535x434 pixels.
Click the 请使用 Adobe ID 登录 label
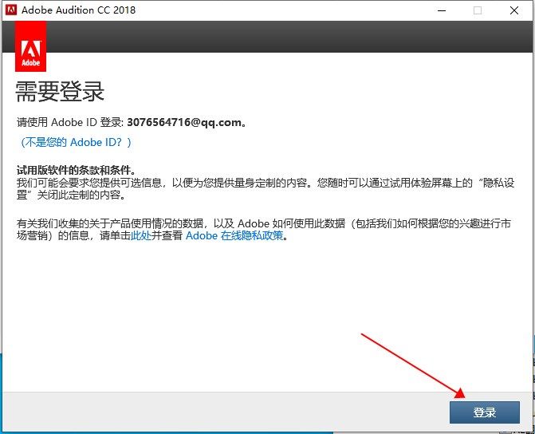[70, 122]
